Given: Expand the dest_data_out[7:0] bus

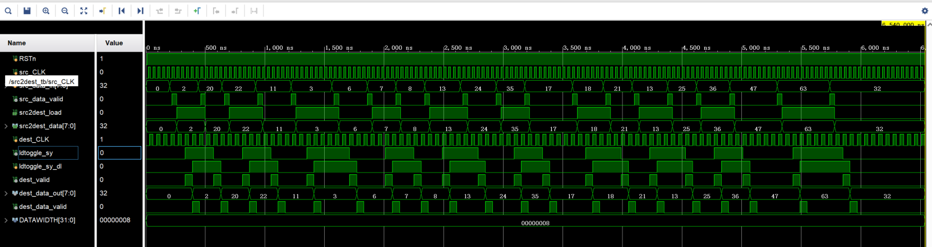Looking at the screenshot, I should (6, 193).
